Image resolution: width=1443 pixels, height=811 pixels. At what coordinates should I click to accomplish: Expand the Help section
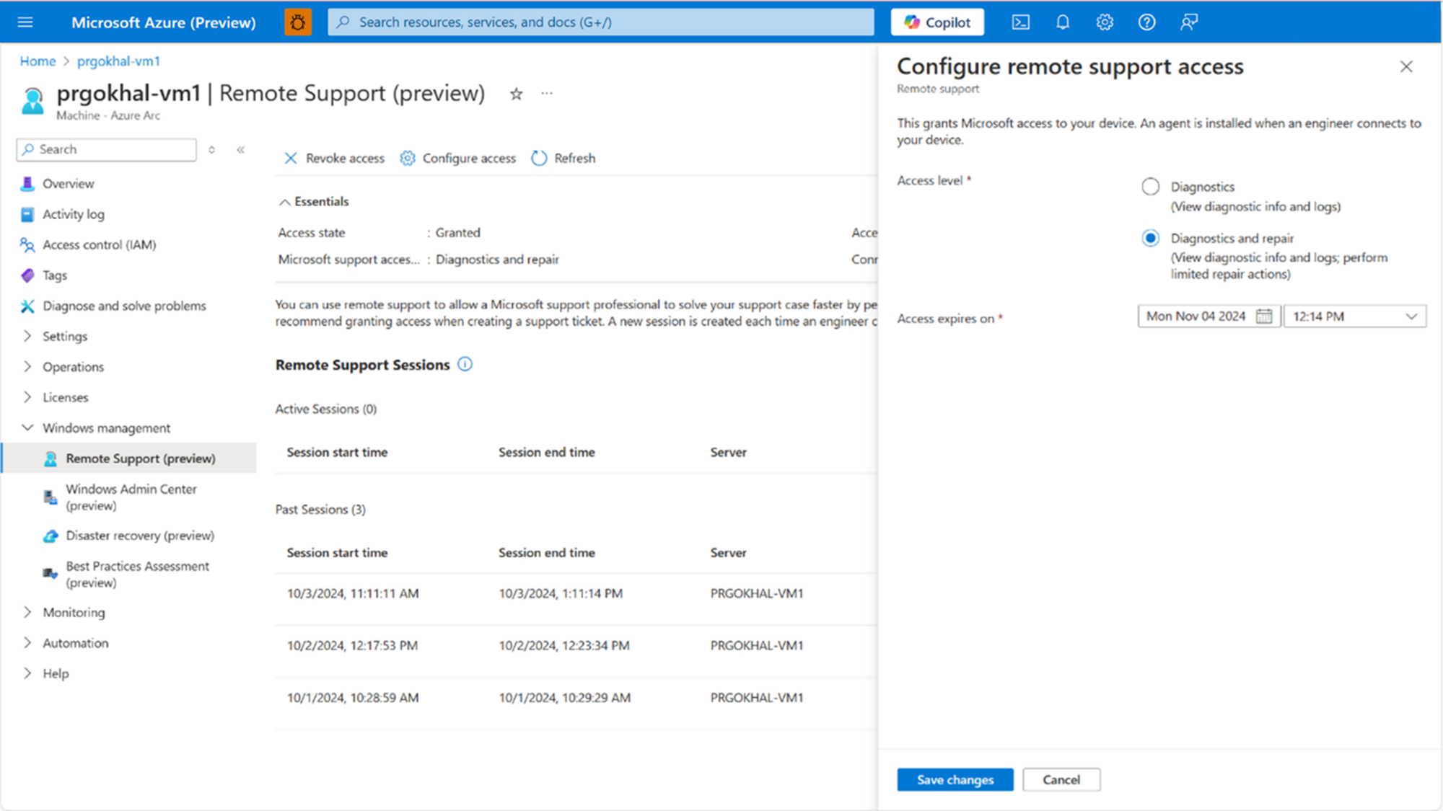tap(27, 673)
